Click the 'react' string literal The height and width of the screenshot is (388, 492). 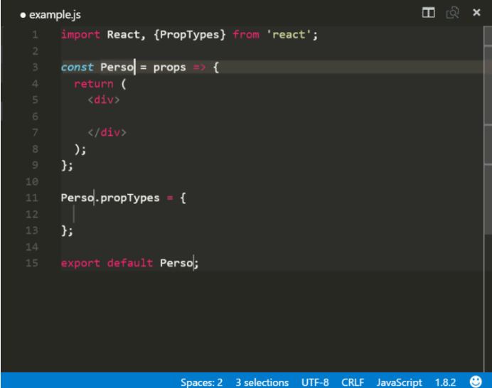point(289,35)
